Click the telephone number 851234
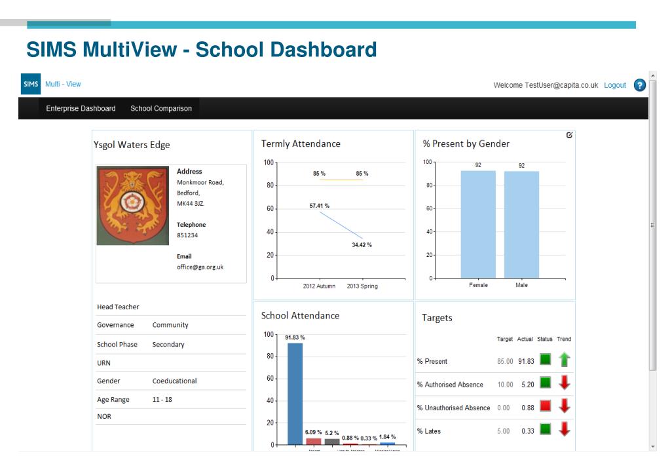The height and width of the screenshot is (464, 670). pos(187,235)
